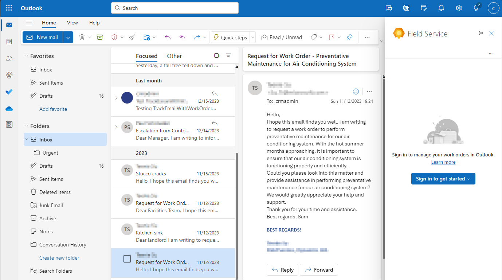Open the Learn more link in Field Service
This screenshot has width=502, height=280.
tap(443, 162)
